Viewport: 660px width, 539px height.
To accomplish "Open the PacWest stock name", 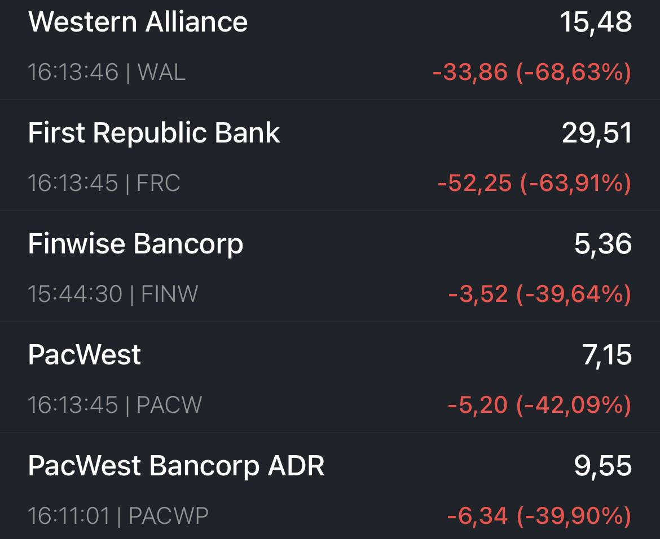I will tap(84, 355).
